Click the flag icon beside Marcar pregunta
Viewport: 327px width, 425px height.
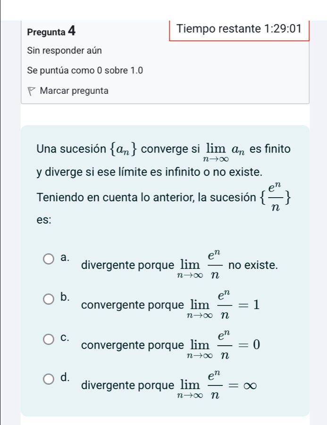[32, 91]
